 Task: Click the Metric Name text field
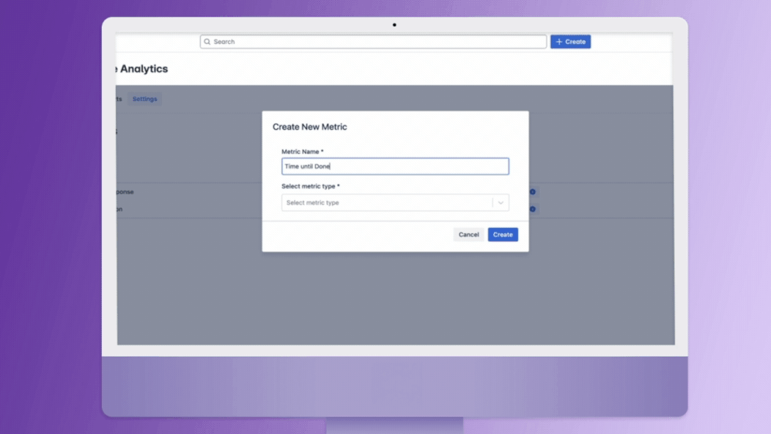click(395, 166)
